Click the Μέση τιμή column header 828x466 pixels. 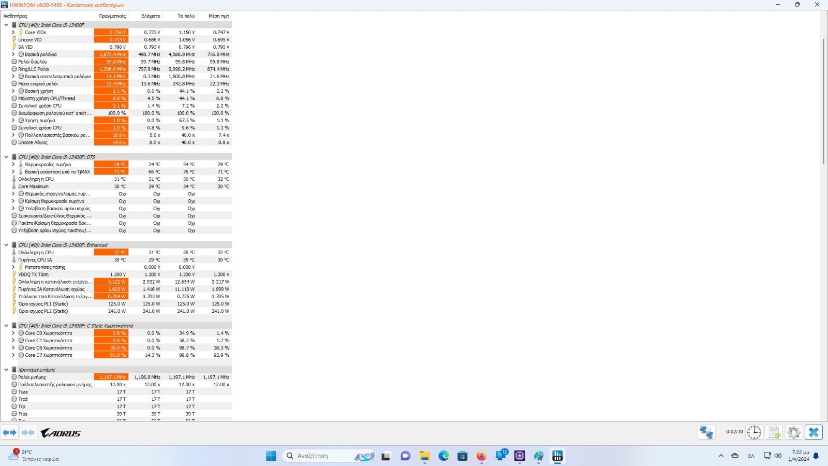tap(215, 16)
